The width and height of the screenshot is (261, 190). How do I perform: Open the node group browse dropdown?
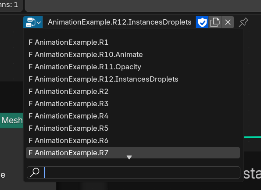point(33,22)
